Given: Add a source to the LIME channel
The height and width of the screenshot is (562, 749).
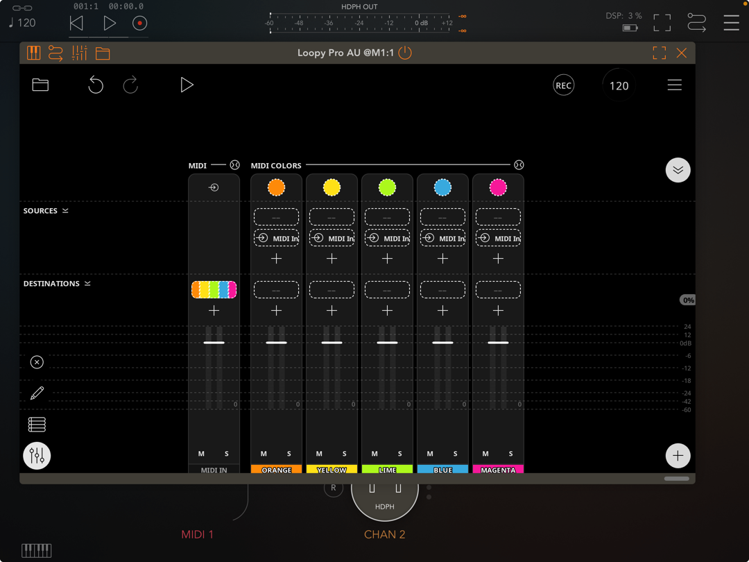Looking at the screenshot, I should [x=387, y=259].
